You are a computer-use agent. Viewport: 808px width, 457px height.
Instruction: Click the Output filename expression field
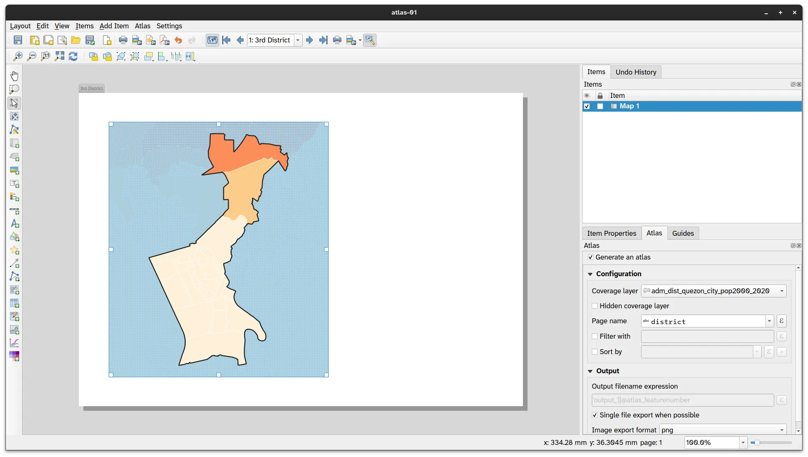tap(682, 400)
